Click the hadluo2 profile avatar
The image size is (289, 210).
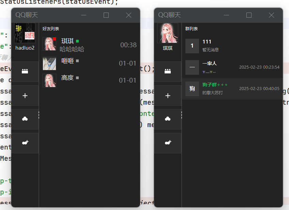coord(25,33)
